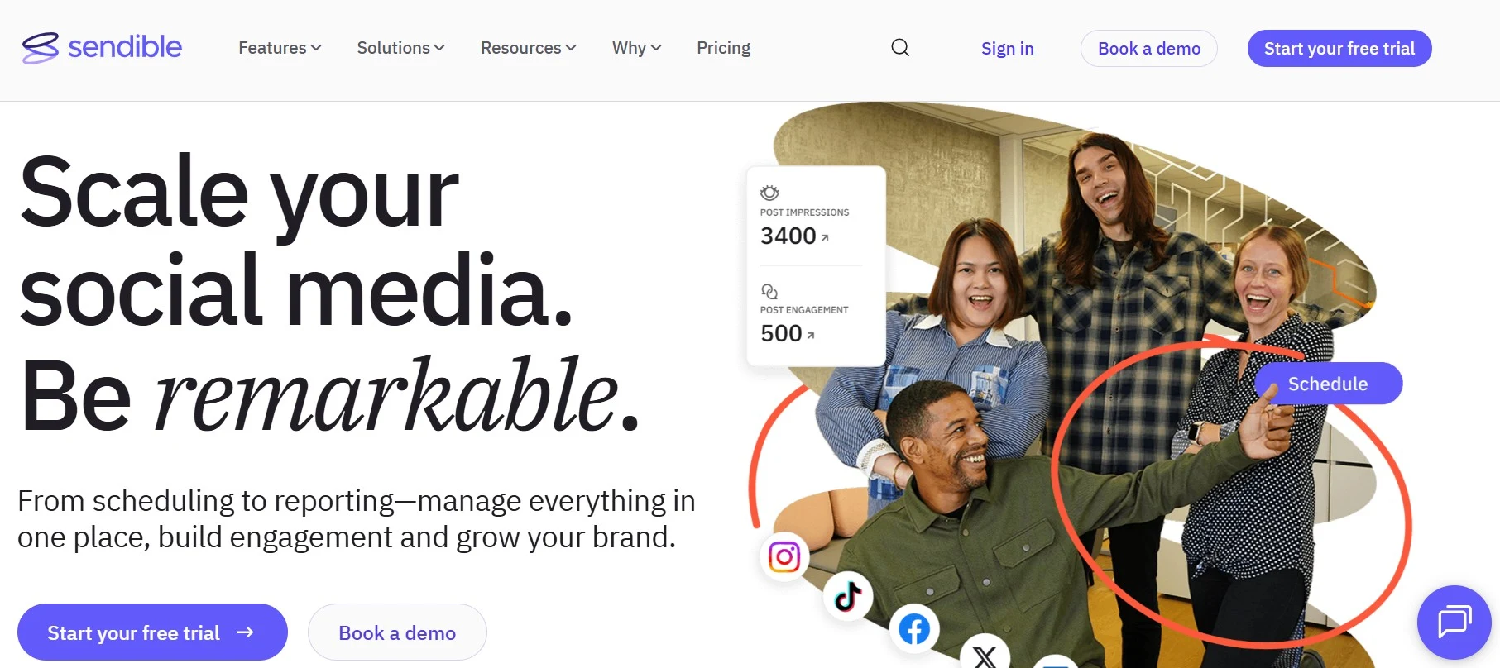Open the search magnifier icon
1500x668 pixels.
click(x=900, y=48)
